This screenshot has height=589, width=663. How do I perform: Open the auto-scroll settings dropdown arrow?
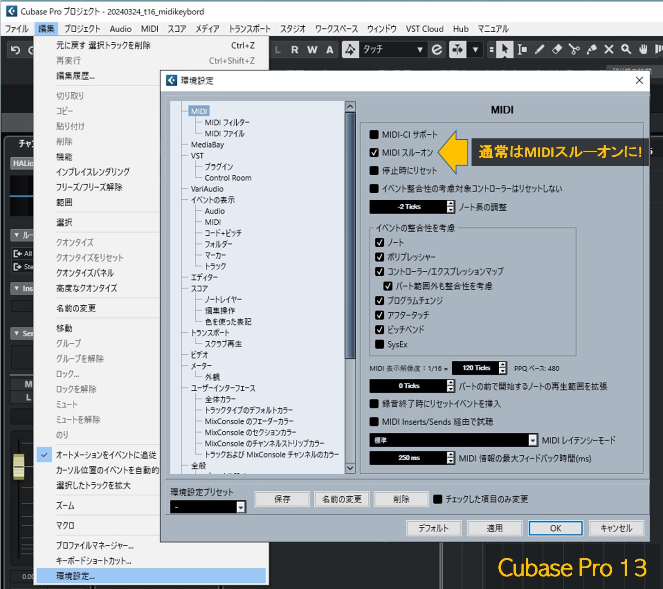coord(475,49)
